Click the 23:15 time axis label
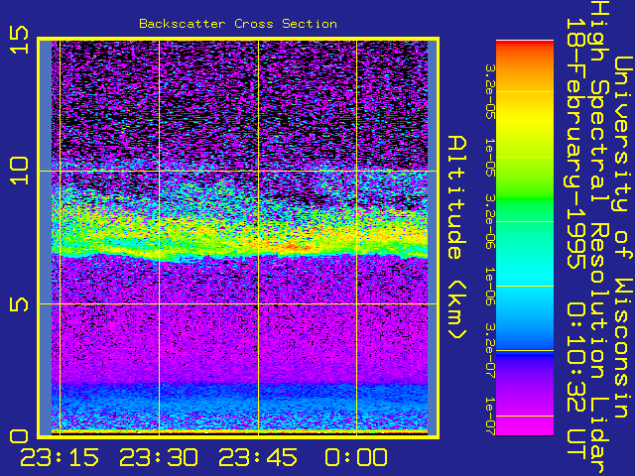Image resolution: width=635 pixels, height=476 pixels. (60, 458)
